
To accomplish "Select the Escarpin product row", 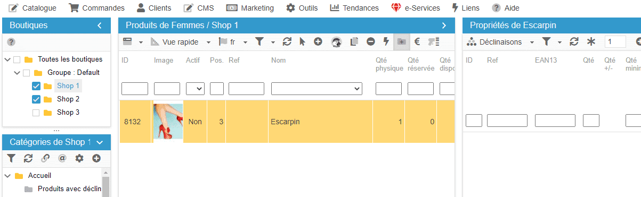I will tap(287, 122).
